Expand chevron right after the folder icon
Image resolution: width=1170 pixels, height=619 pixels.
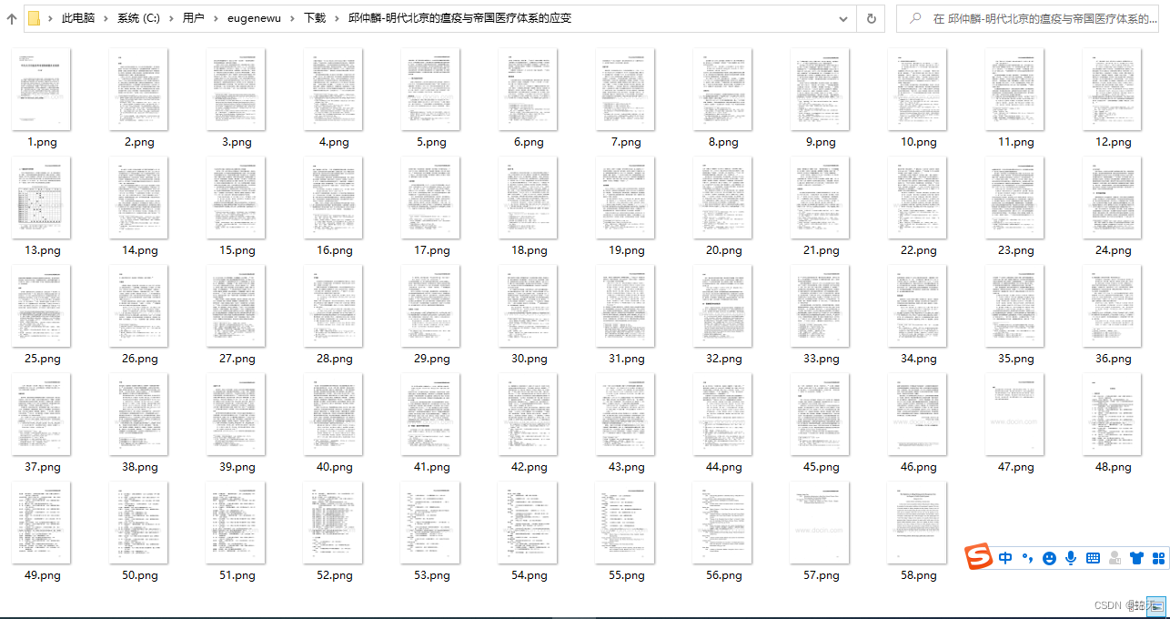point(50,18)
